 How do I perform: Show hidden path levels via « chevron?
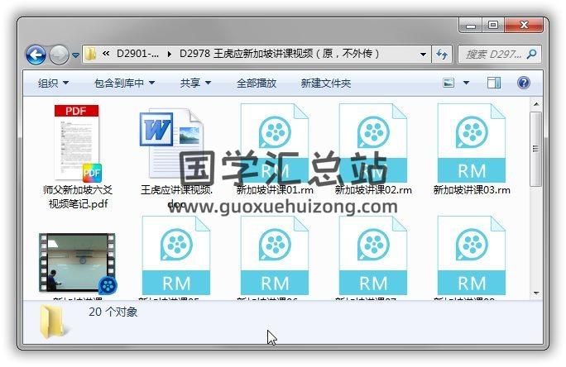click(x=106, y=54)
